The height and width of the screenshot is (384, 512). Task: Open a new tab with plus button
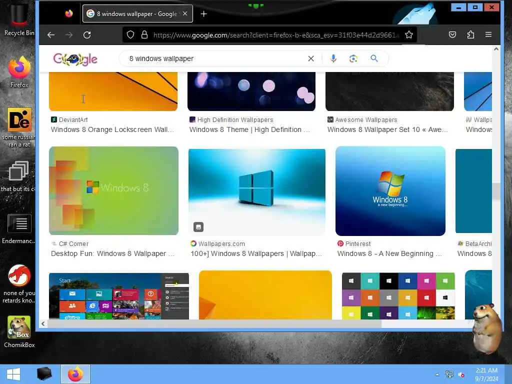coord(204,13)
